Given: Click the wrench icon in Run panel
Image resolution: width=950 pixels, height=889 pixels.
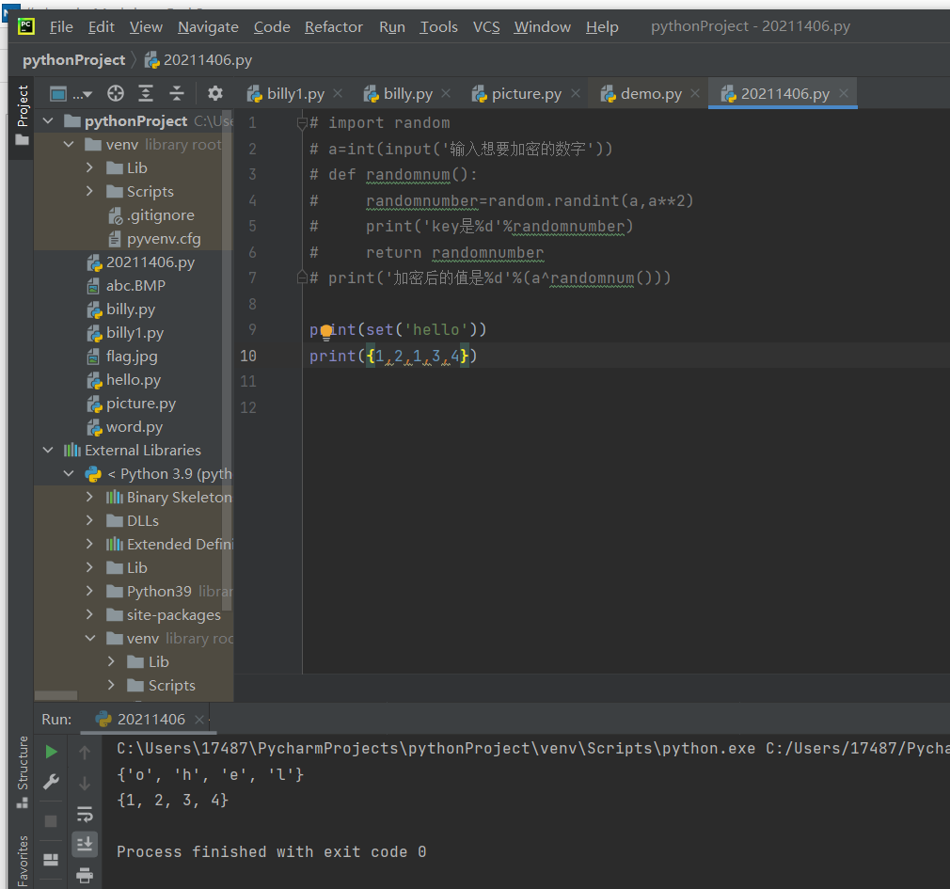Looking at the screenshot, I should coord(52,782).
